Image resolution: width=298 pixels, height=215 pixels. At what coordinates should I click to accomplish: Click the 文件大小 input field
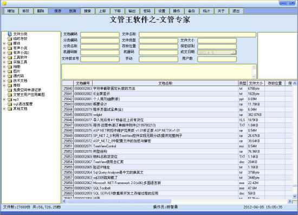coord(217,41)
